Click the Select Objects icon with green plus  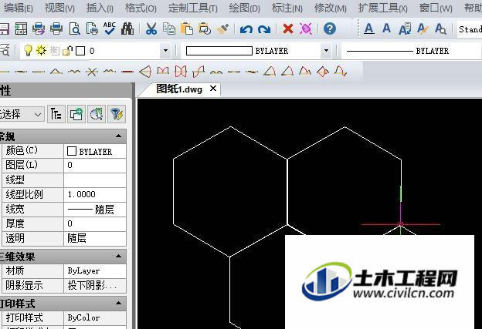76,114
